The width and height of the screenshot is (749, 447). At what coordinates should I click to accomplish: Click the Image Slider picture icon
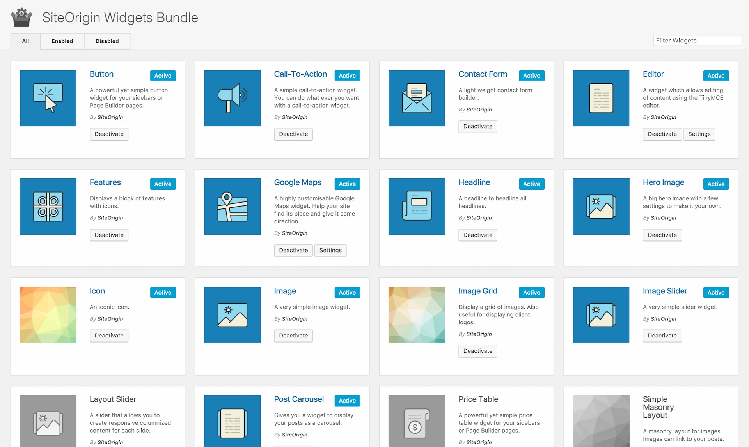601,315
